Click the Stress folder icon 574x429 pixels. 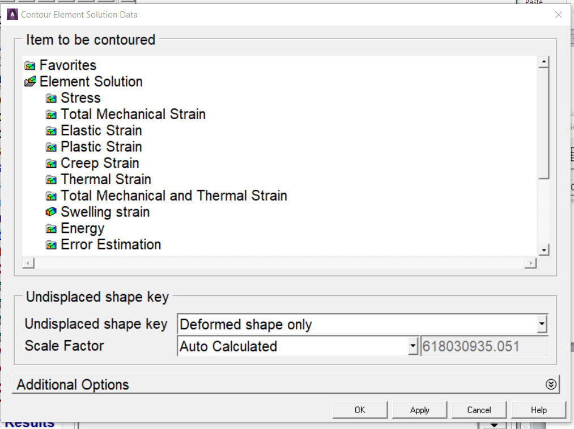click(x=52, y=99)
